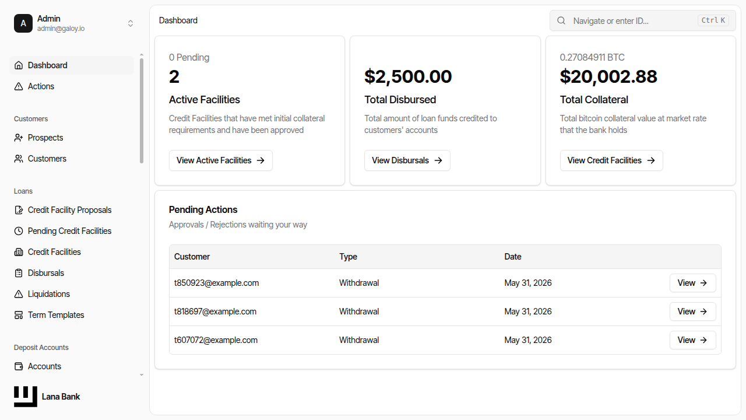Open Liquidations section
Screen dimensions: 746x420
coord(72,294)
